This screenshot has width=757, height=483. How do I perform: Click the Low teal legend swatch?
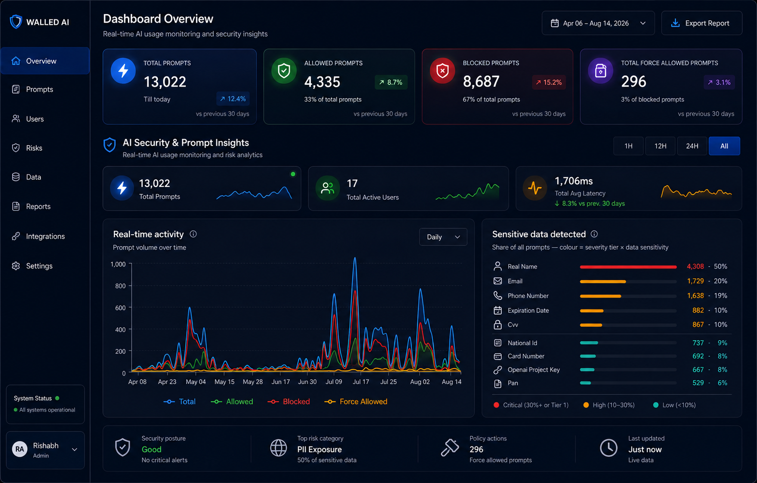656,405
